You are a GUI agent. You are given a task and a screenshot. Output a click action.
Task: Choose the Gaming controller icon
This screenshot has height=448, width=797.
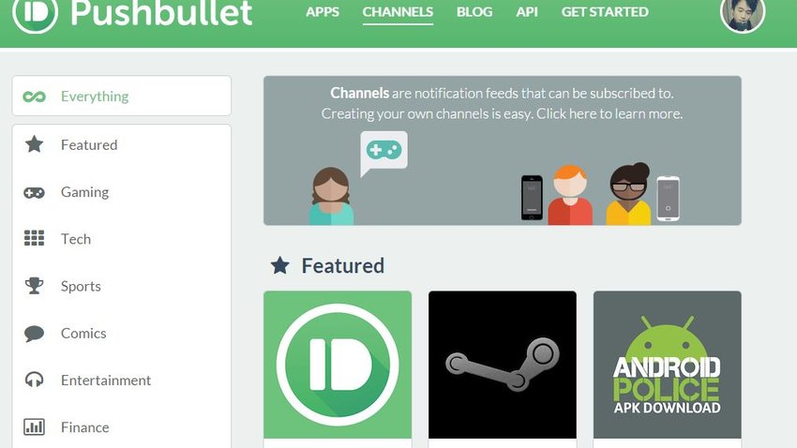tap(34, 192)
